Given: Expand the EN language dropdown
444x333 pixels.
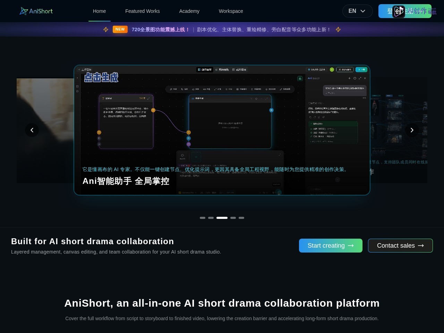Looking at the screenshot, I should pos(358,11).
